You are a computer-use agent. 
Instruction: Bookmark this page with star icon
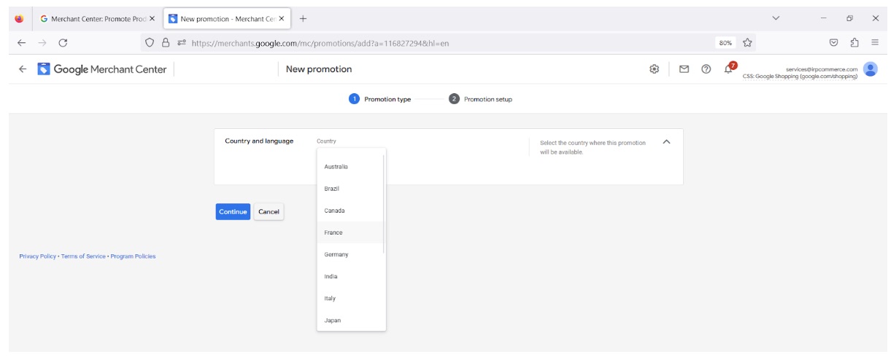coord(747,43)
